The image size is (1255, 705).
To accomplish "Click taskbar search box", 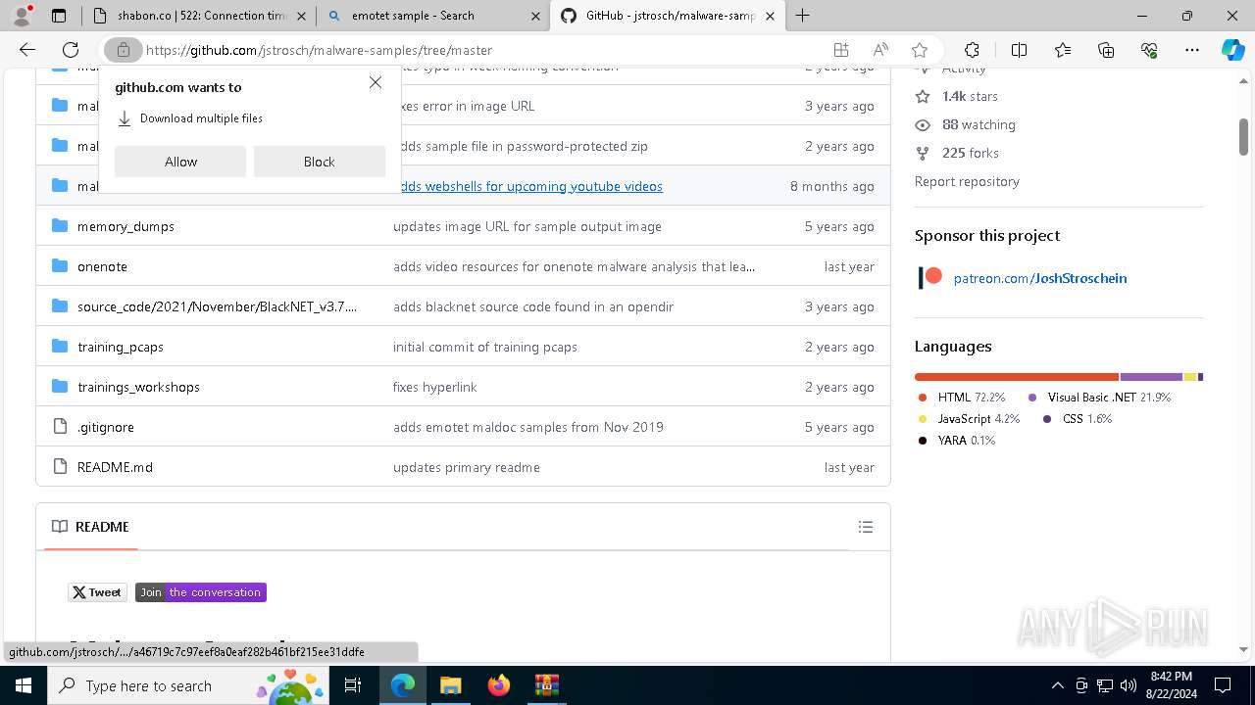I will coord(188,685).
